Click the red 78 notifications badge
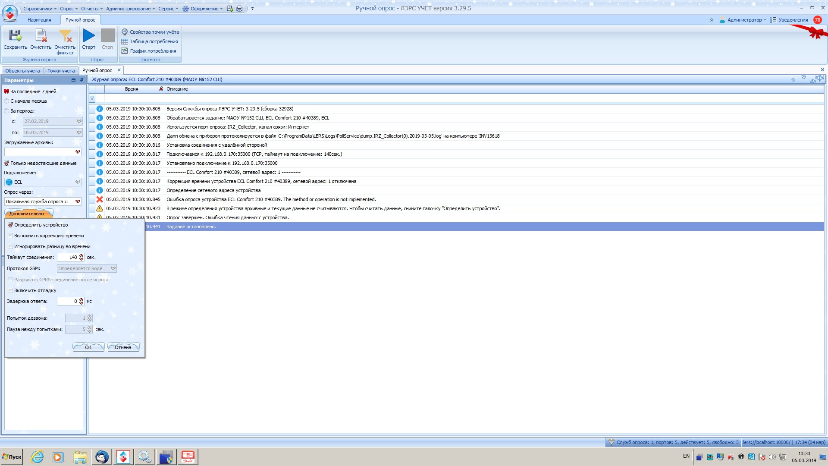 click(x=817, y=20)
